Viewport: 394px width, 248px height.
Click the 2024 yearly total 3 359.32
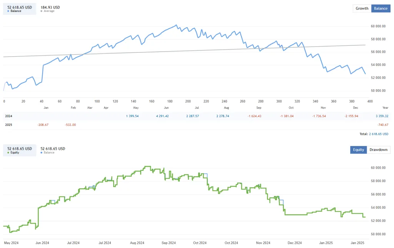(x=381, y=116)
